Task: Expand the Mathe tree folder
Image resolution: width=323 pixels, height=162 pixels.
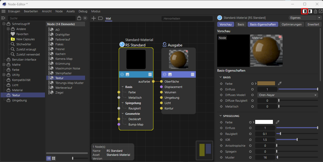Action: coord(4,65)
